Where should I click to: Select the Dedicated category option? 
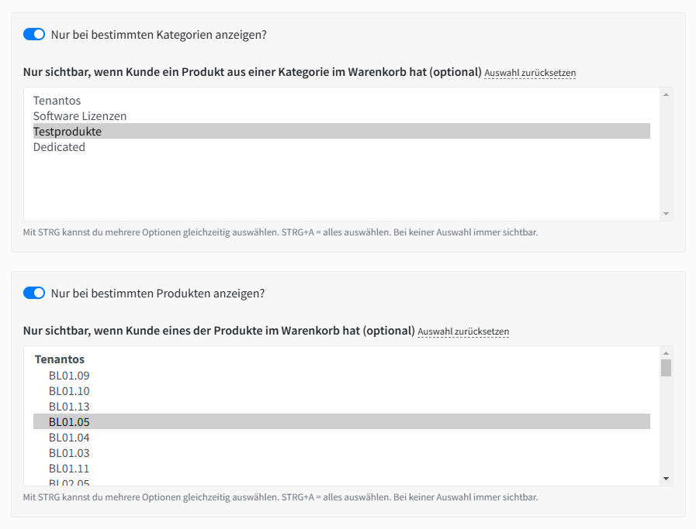click(x=59, y=147)
